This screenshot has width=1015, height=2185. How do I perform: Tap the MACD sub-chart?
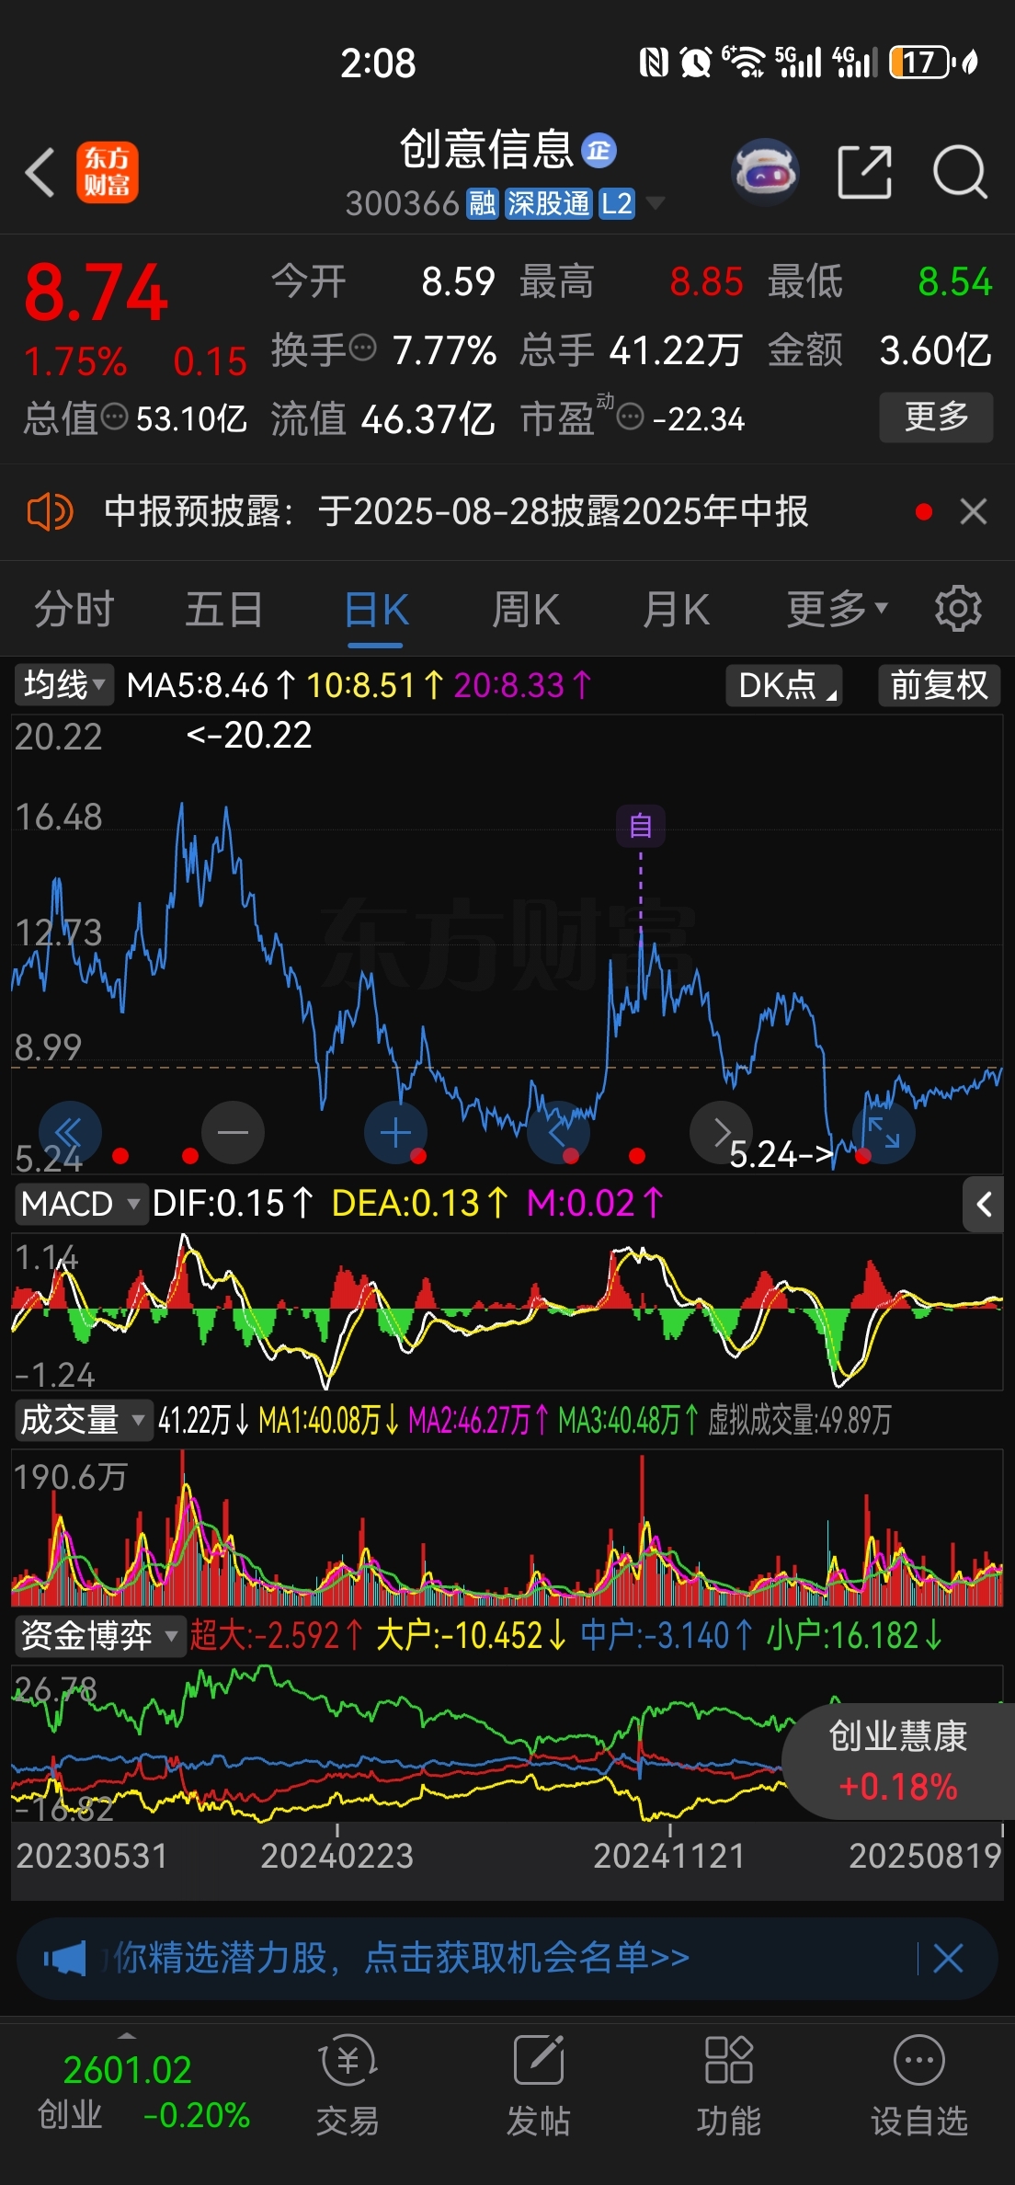click(x=507, y=1310)
